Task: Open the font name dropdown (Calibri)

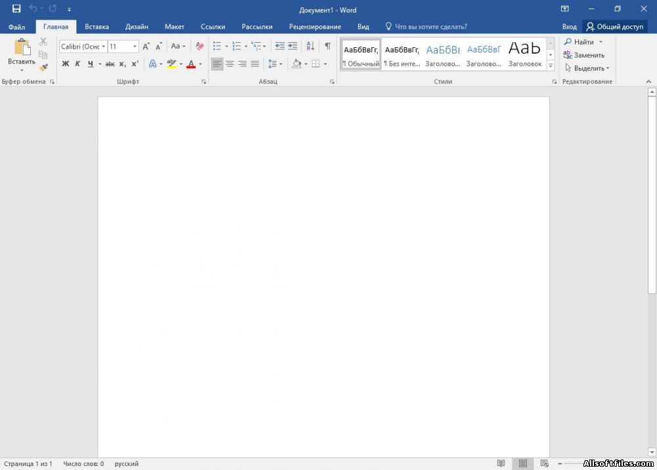Action: click(x=83, y=47)
